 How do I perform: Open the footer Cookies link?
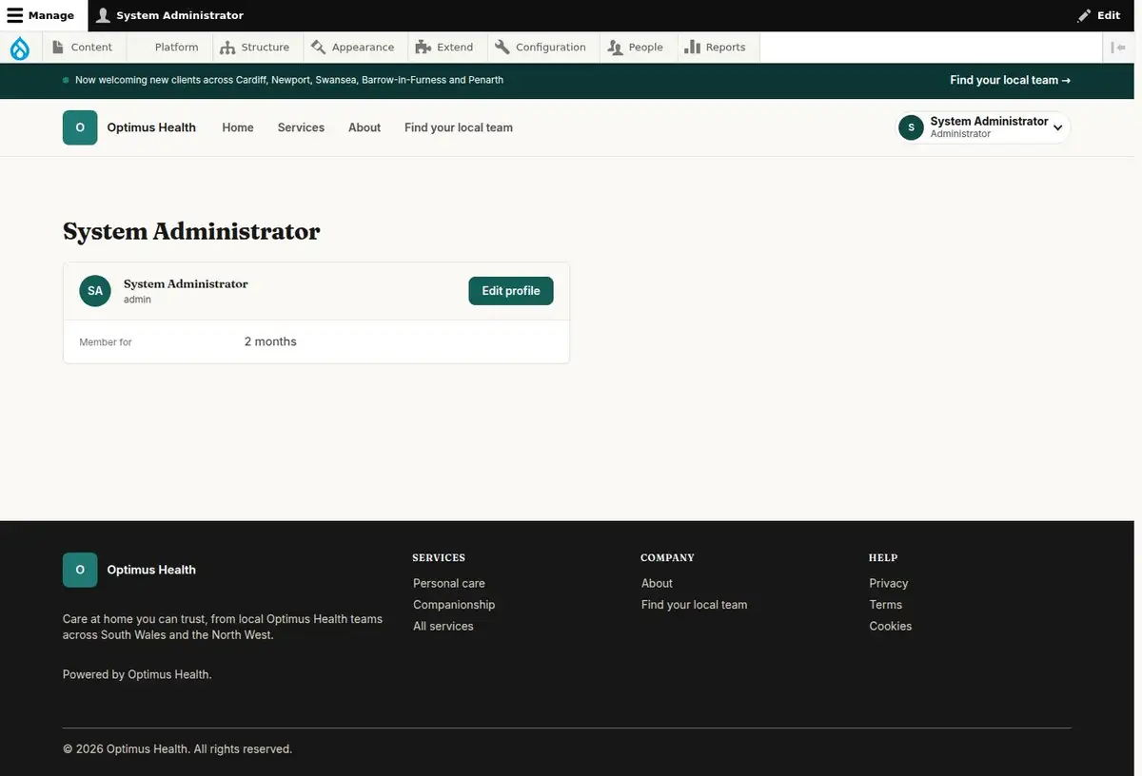pyautogui.click(x=891, y=626)
